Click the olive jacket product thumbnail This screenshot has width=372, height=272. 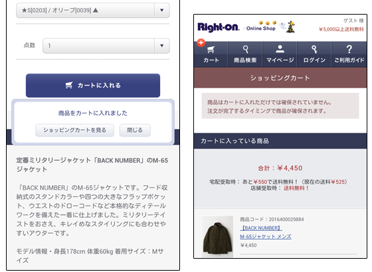217,236
